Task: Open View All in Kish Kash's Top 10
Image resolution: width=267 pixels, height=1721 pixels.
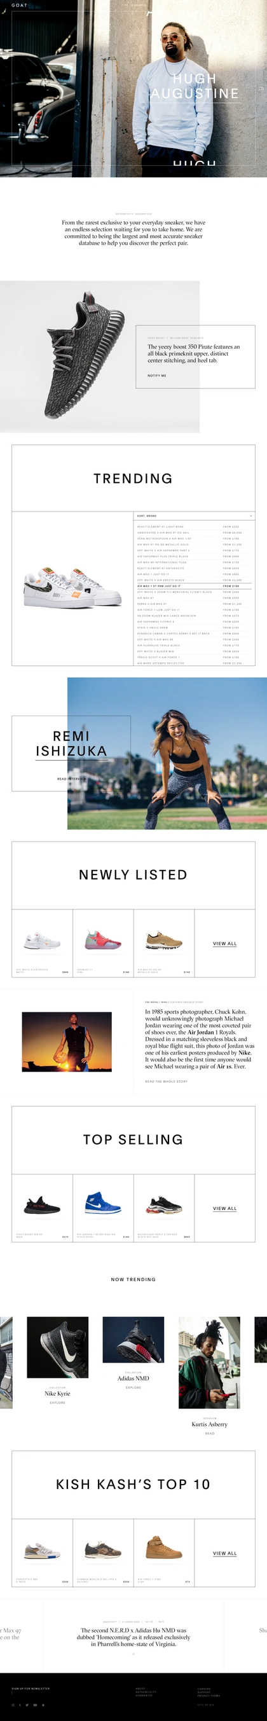Action: (225, 1553)
